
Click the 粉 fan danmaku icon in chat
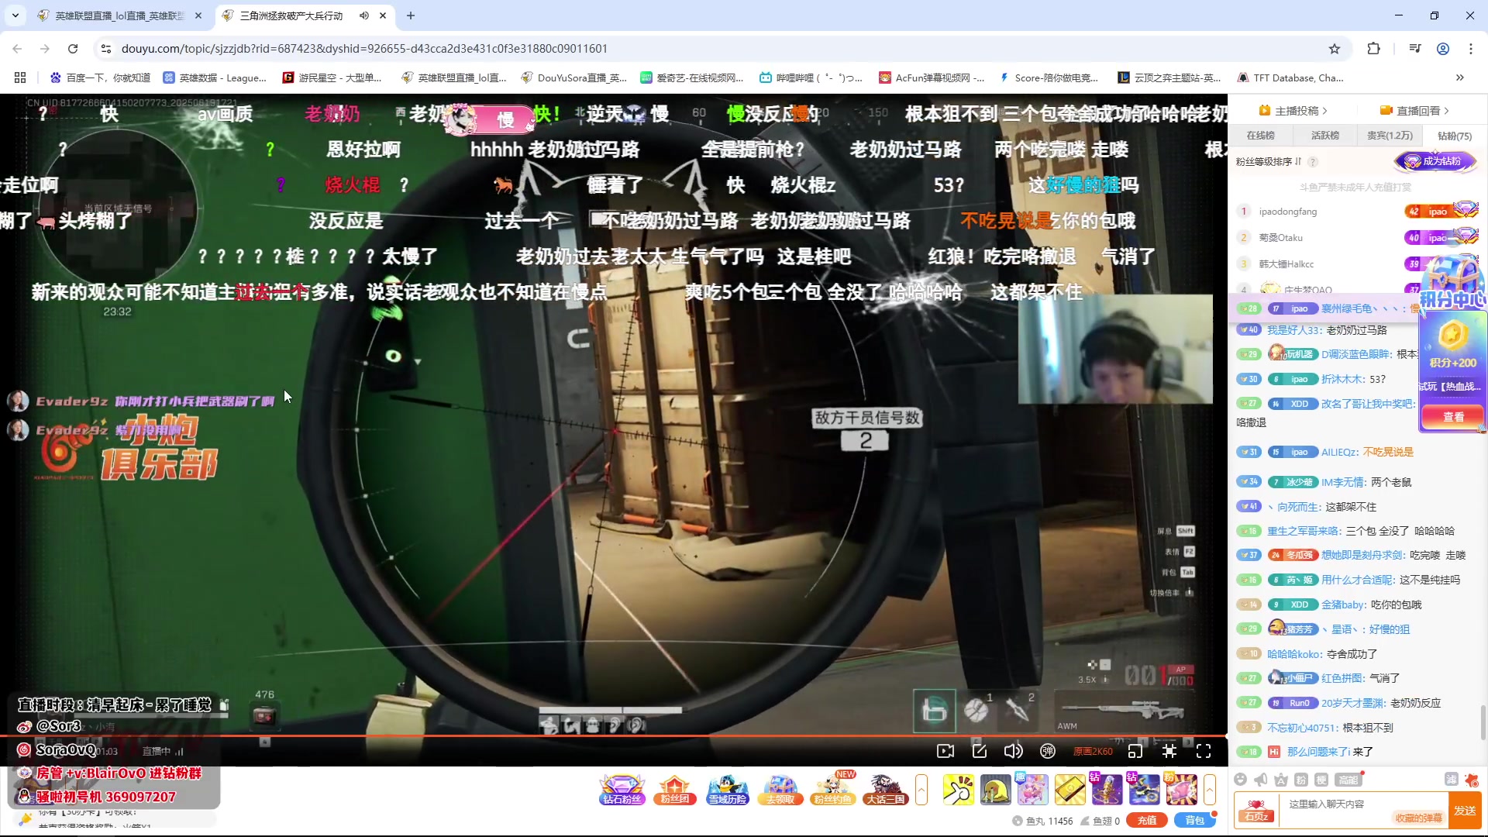coord(1301,780)
